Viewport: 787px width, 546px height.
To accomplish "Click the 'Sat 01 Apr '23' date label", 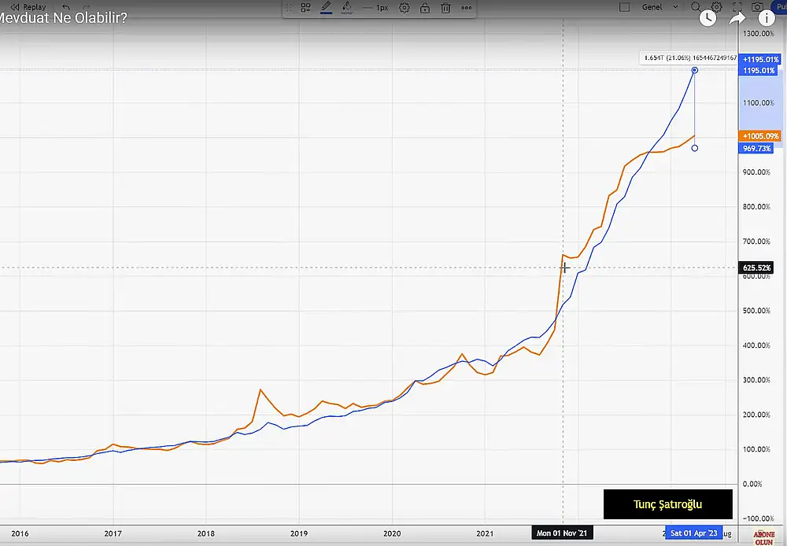I will (x=694, y=533).
